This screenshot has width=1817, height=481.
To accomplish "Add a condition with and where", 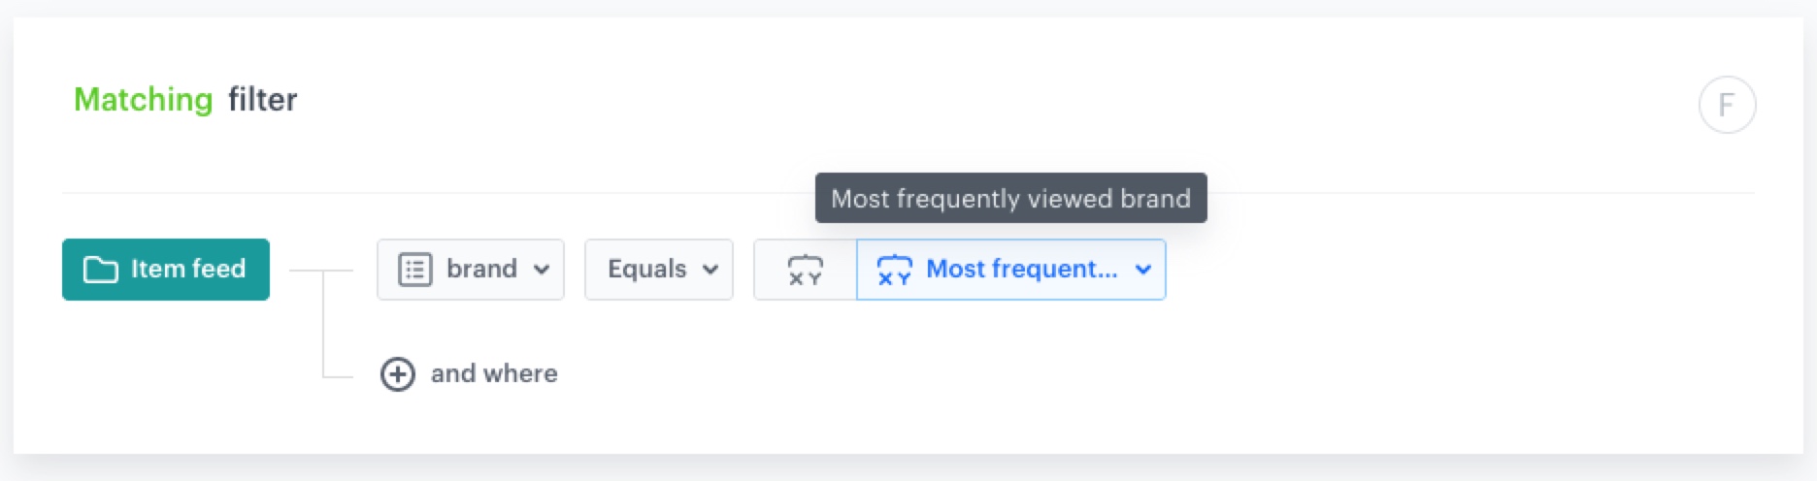I will [493, 374].
